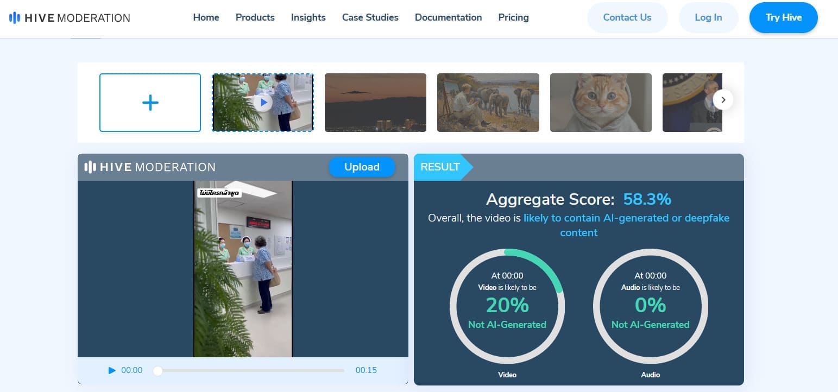Go to the Home page
Viewport: 838px width, 392px height.
[206, 17]
